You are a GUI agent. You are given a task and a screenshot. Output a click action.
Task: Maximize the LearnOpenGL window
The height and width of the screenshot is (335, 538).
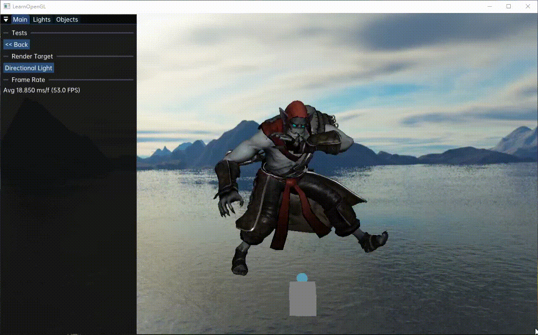pyautogui.click(x=509, y=6)
